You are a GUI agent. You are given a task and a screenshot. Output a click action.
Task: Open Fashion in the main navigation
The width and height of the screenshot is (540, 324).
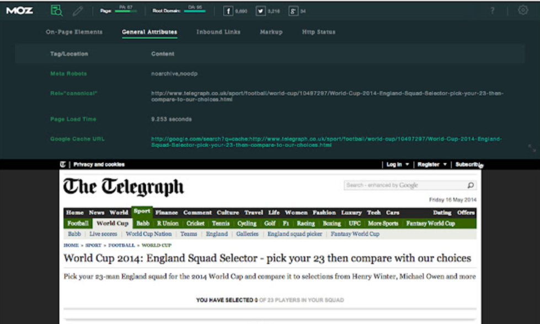coord(324,212)
